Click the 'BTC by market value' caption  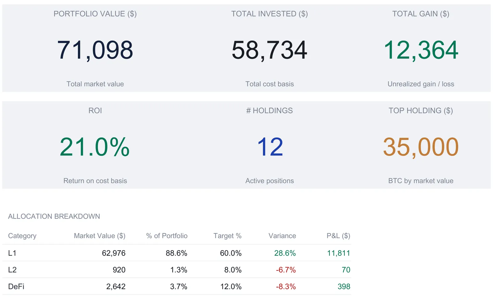[421, 181]
